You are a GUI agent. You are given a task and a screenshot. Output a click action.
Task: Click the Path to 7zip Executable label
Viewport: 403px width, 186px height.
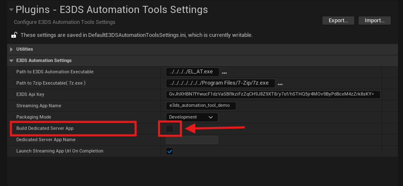[x=51, y=83]
